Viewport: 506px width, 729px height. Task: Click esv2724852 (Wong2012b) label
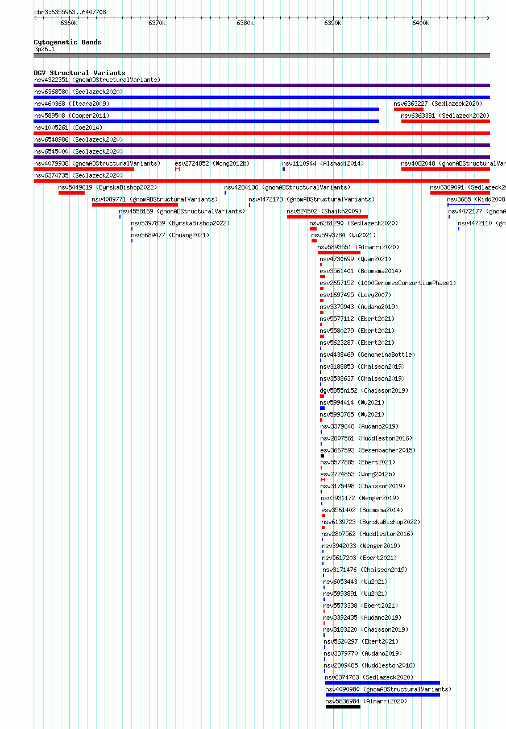pos(212,163)
